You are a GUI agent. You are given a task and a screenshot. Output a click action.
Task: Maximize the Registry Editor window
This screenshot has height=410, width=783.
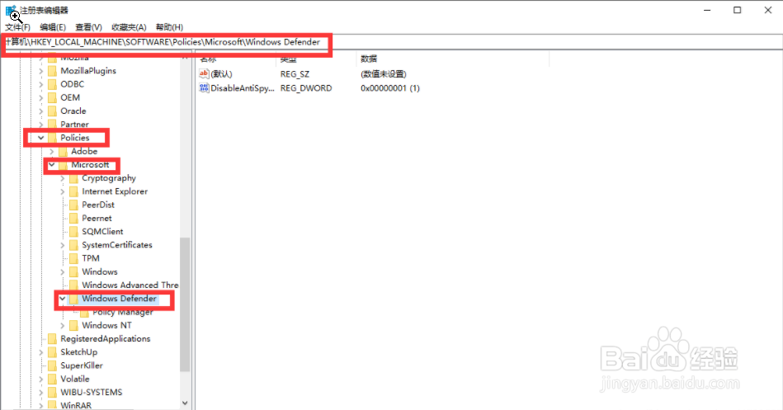click(737, 10)
